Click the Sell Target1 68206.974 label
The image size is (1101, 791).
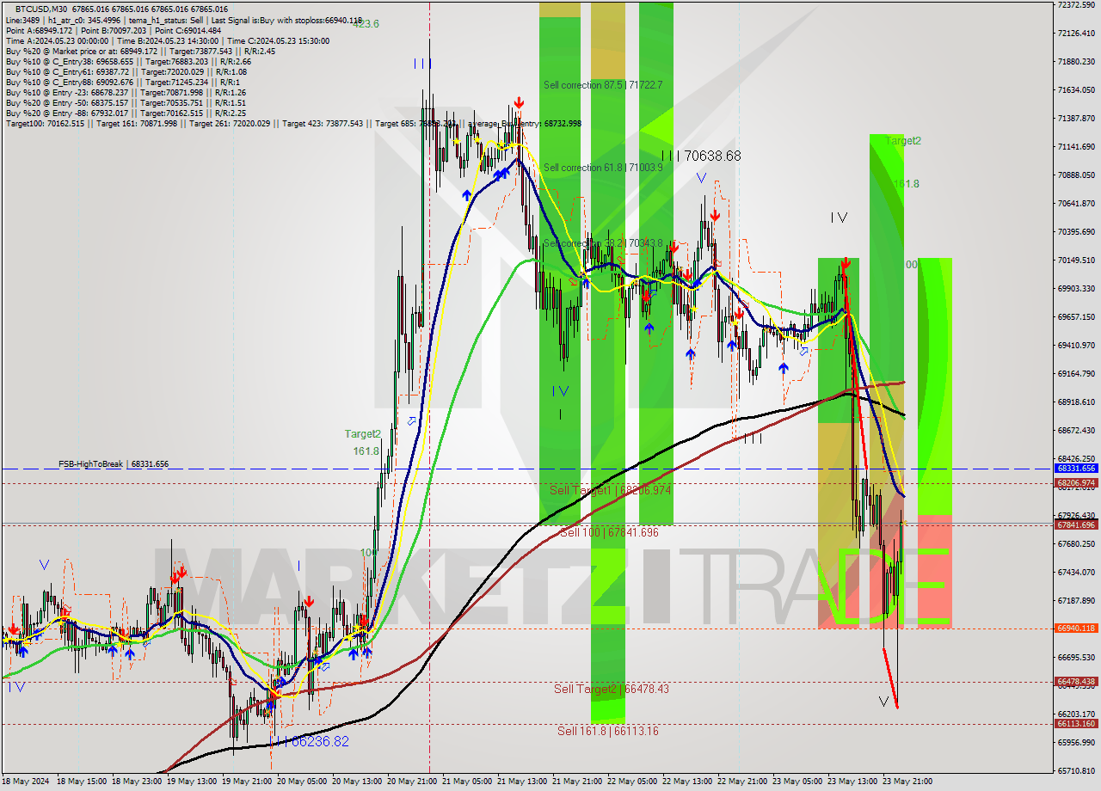point(610,490)
